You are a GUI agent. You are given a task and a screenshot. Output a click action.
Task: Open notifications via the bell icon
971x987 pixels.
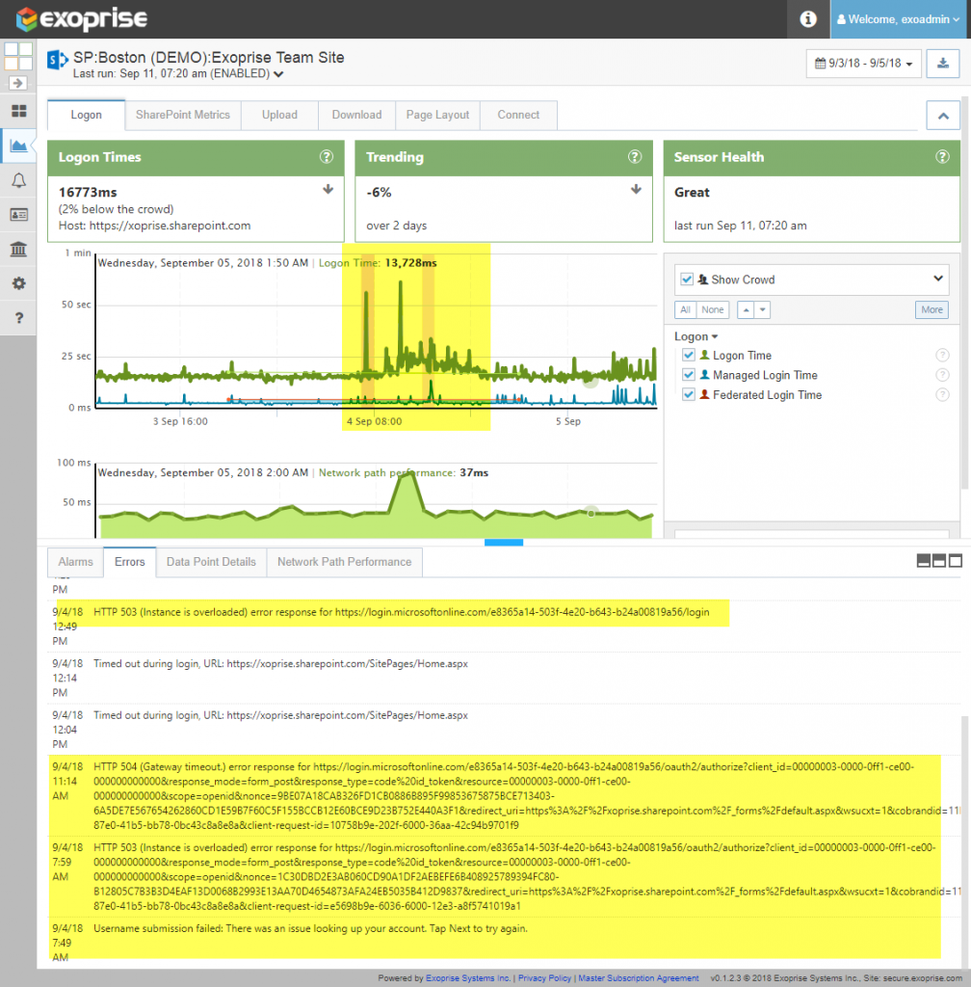20,180
